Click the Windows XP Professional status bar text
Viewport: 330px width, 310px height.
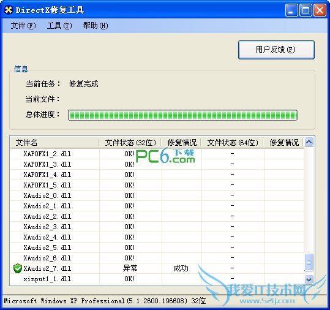pos(105,301)
